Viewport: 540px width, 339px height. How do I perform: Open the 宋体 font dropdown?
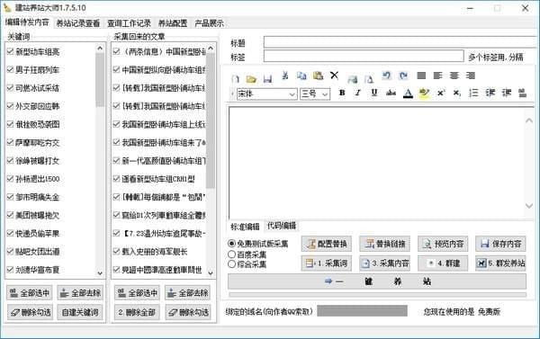(x=292, y=94)
